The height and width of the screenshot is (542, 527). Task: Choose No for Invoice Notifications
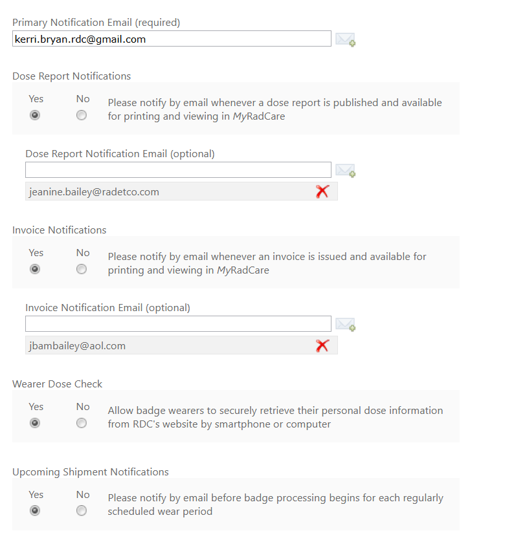pyautogui.click(x=82, y=268)
